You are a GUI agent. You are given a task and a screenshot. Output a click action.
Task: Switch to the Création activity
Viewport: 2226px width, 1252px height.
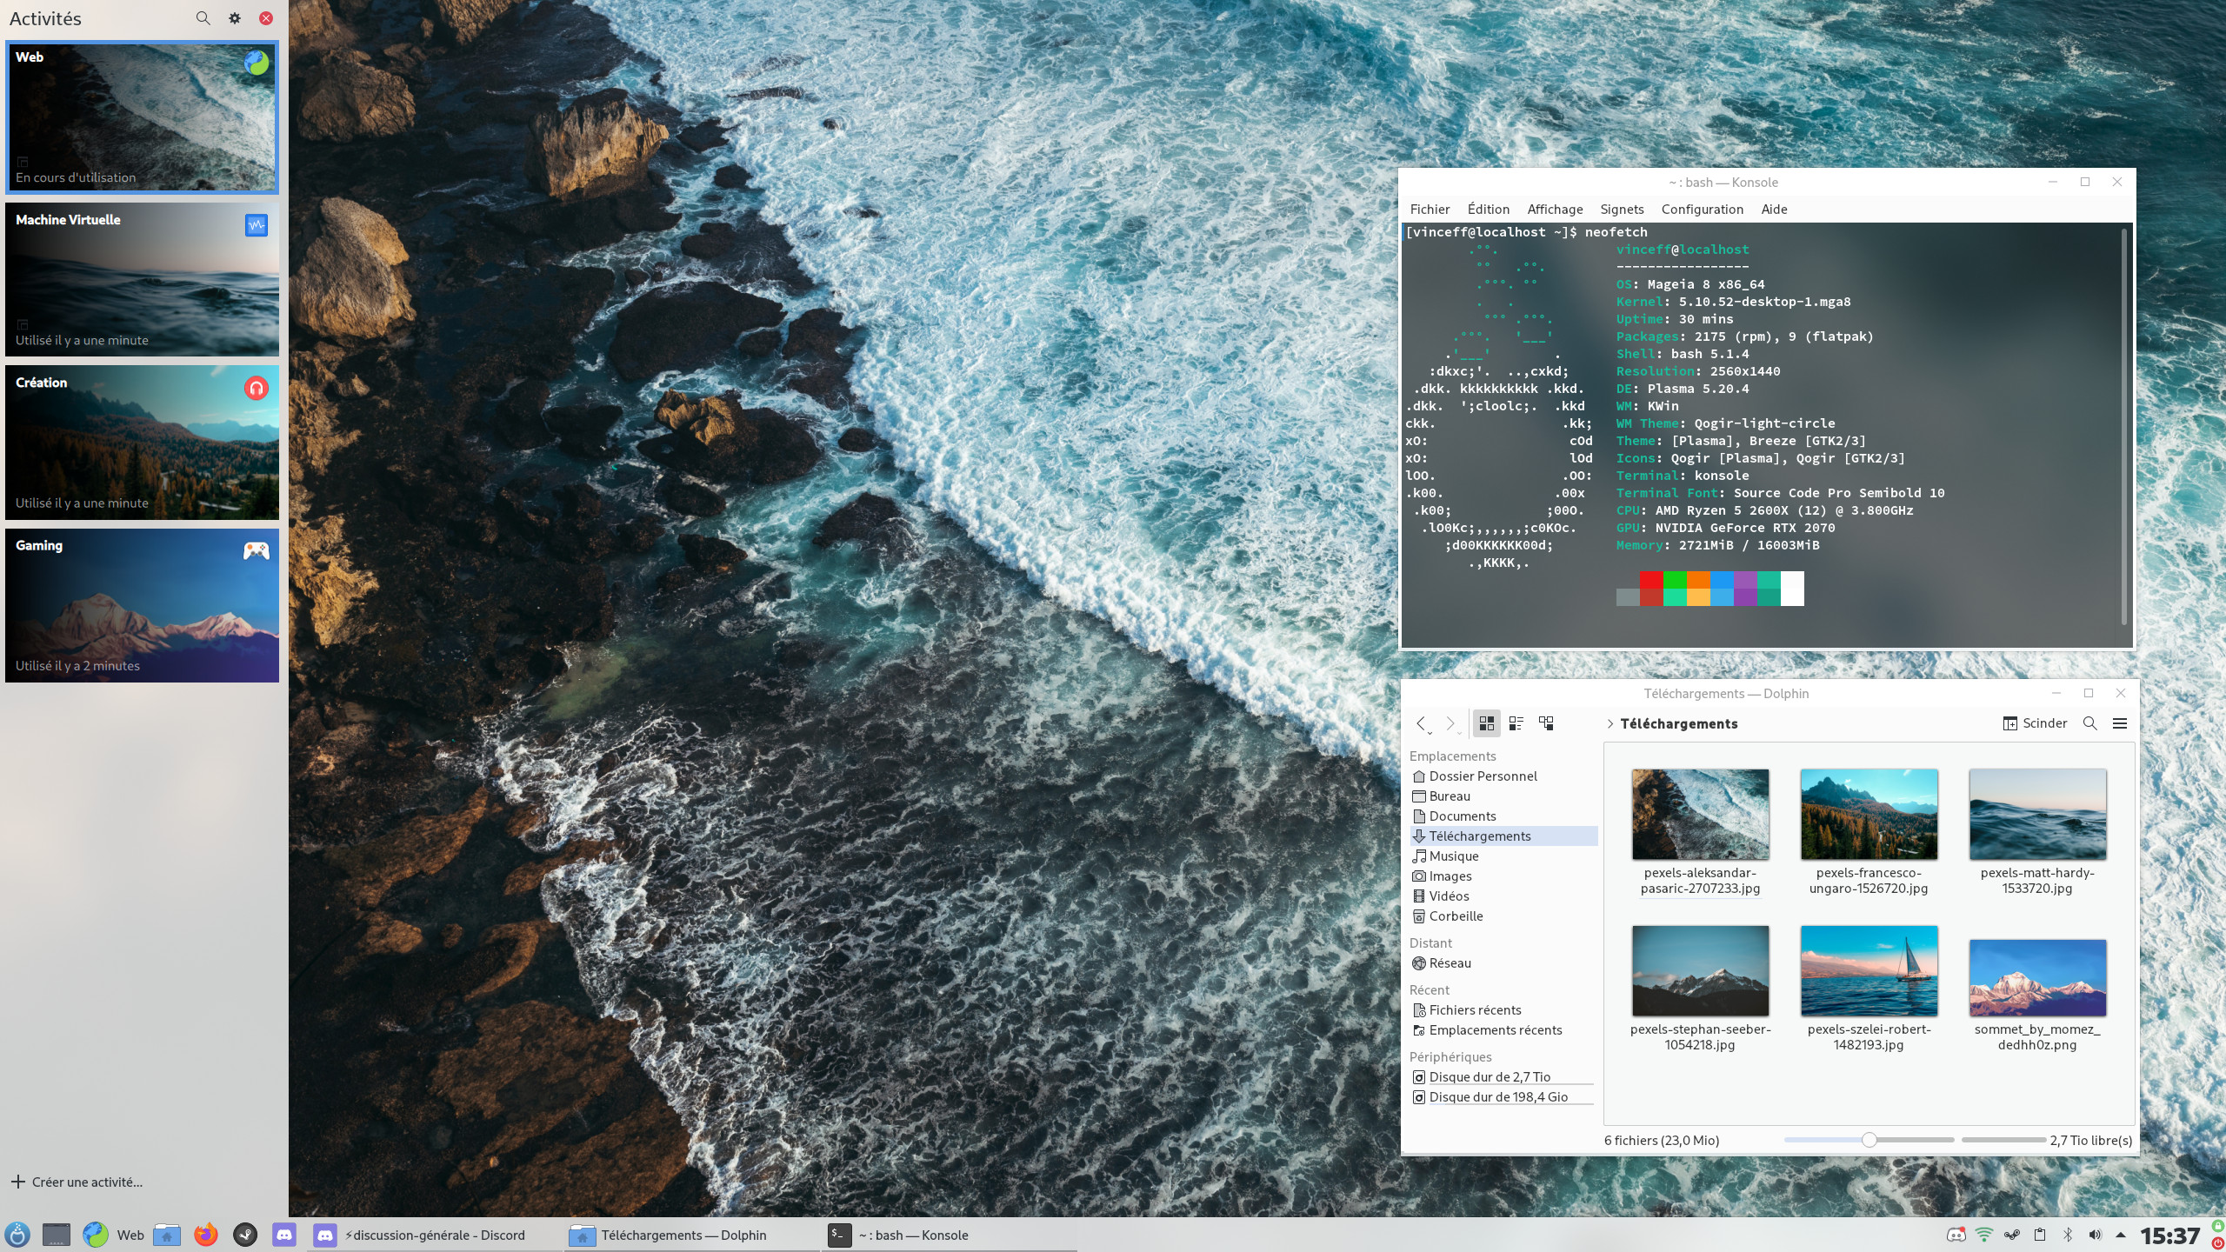tap(143, 442)
